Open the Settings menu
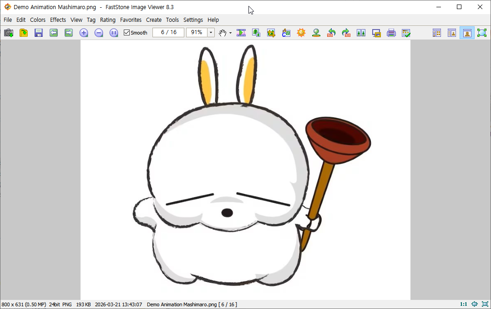The width and height of the screenshot is (491, 309). pos(193,20)
